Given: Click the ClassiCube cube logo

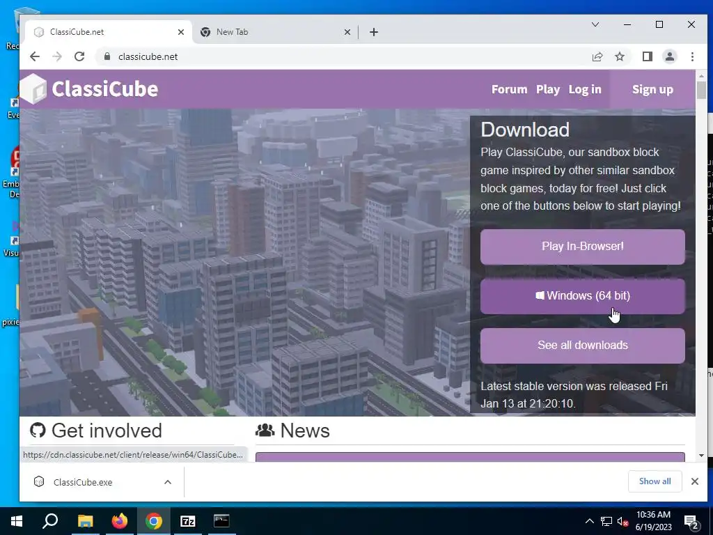Looking at the screenshot, I should 33,89.
